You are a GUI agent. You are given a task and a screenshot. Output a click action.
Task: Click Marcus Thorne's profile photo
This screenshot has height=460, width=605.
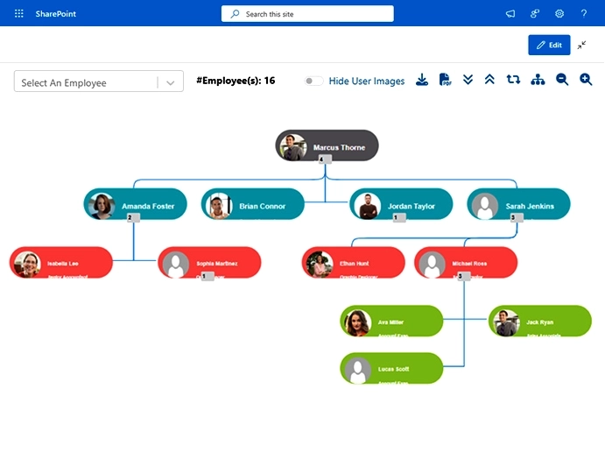click(293, 147)
